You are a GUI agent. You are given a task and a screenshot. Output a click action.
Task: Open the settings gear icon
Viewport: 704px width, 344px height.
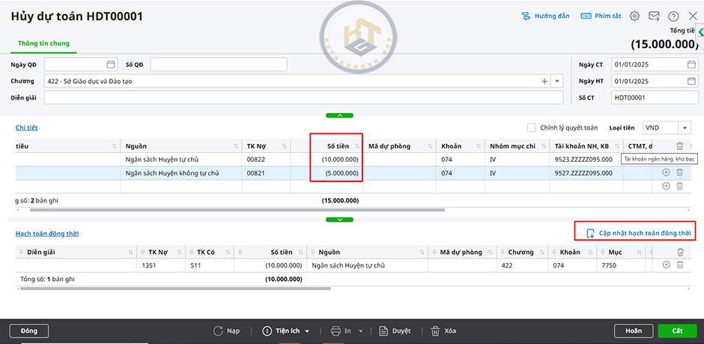coord(634,16)
